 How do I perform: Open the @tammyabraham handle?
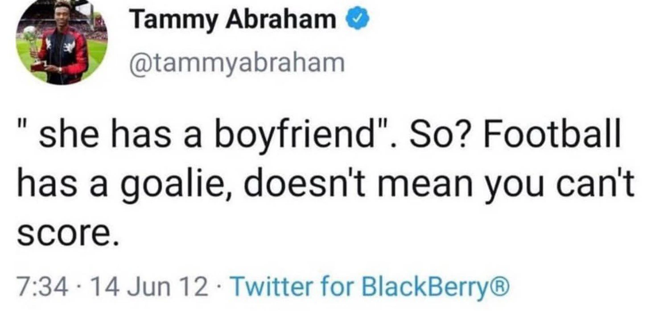click(x=236, y=63)
